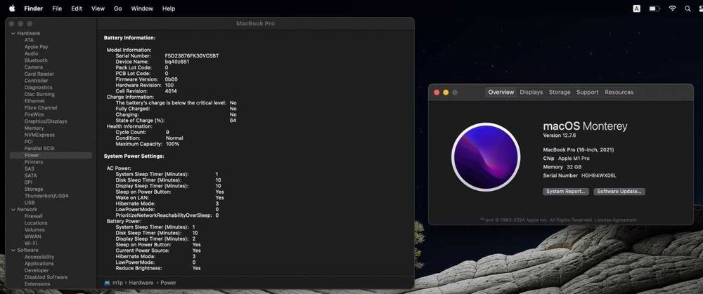Open the Edit menu
703x294 pixels.
coord(76,8)
